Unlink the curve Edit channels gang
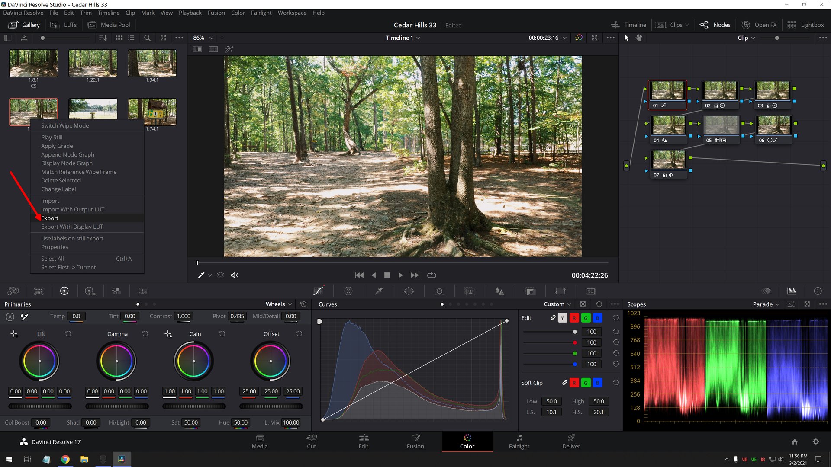The height and width of the screenshot is (467, 831). (x=553, y=318)
